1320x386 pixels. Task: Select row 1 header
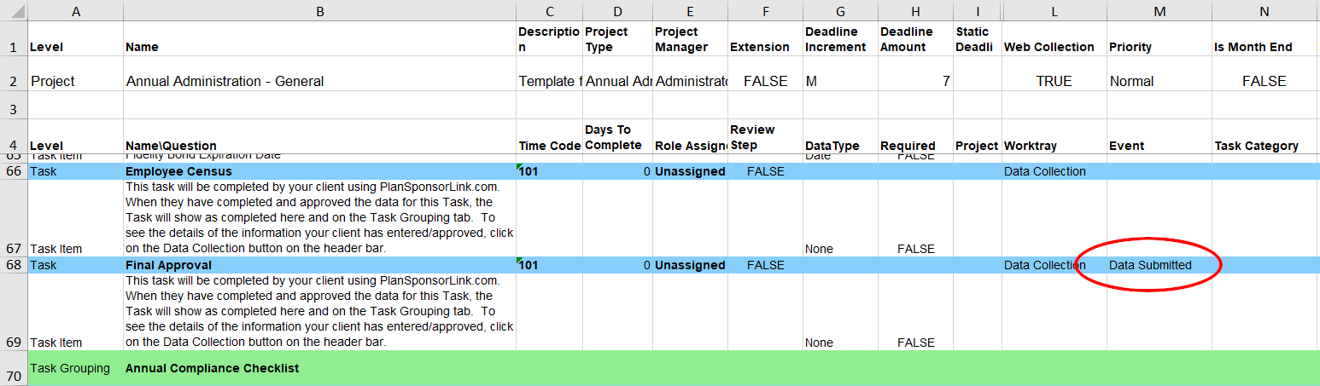(14, 38)
